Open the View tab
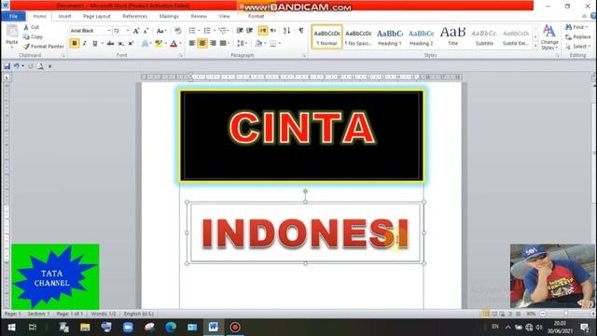This screenshot has width=597, height=336. pos(224,17)
